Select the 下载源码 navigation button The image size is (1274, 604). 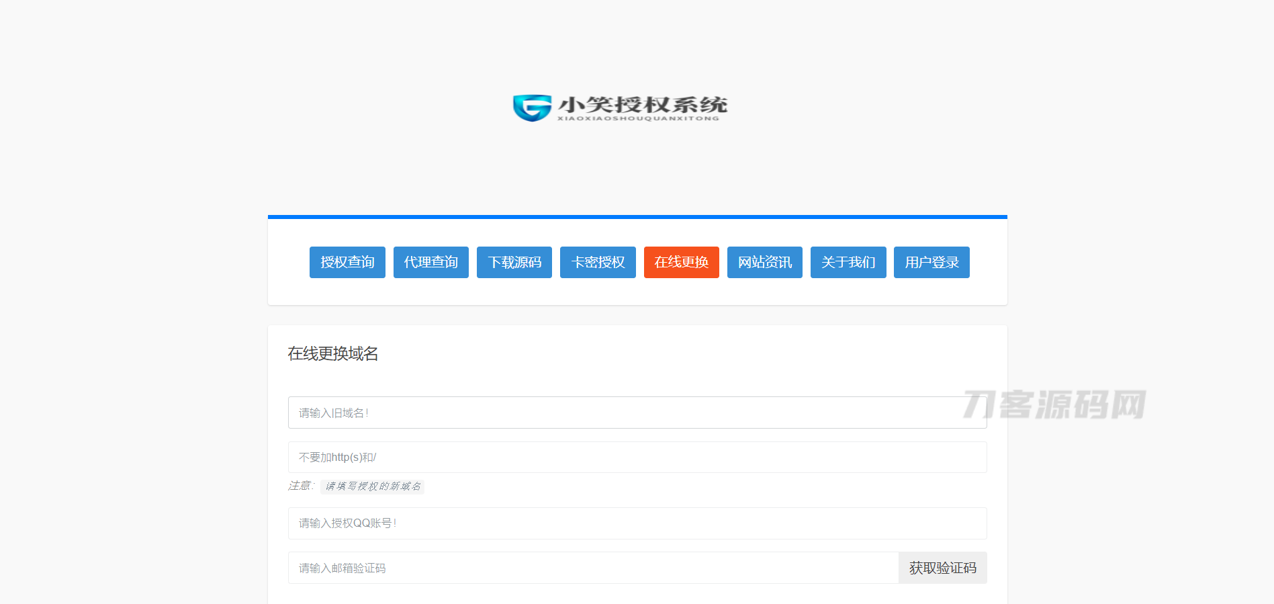(514, 262)
